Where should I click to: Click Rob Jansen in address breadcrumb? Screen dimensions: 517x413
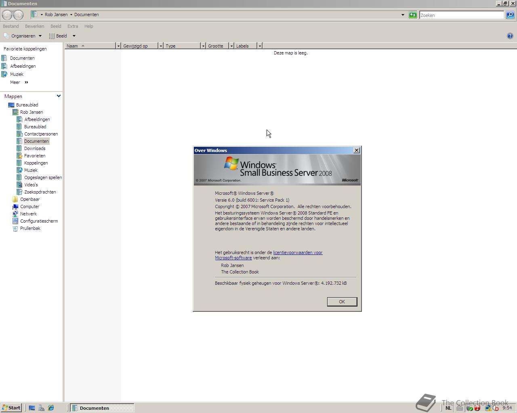pos(56,15)
